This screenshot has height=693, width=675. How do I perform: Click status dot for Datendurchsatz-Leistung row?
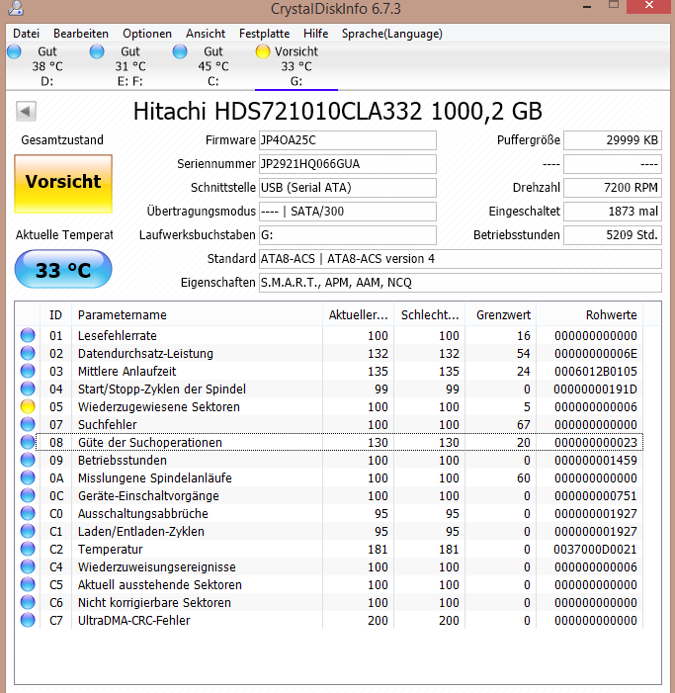[28, 353]
